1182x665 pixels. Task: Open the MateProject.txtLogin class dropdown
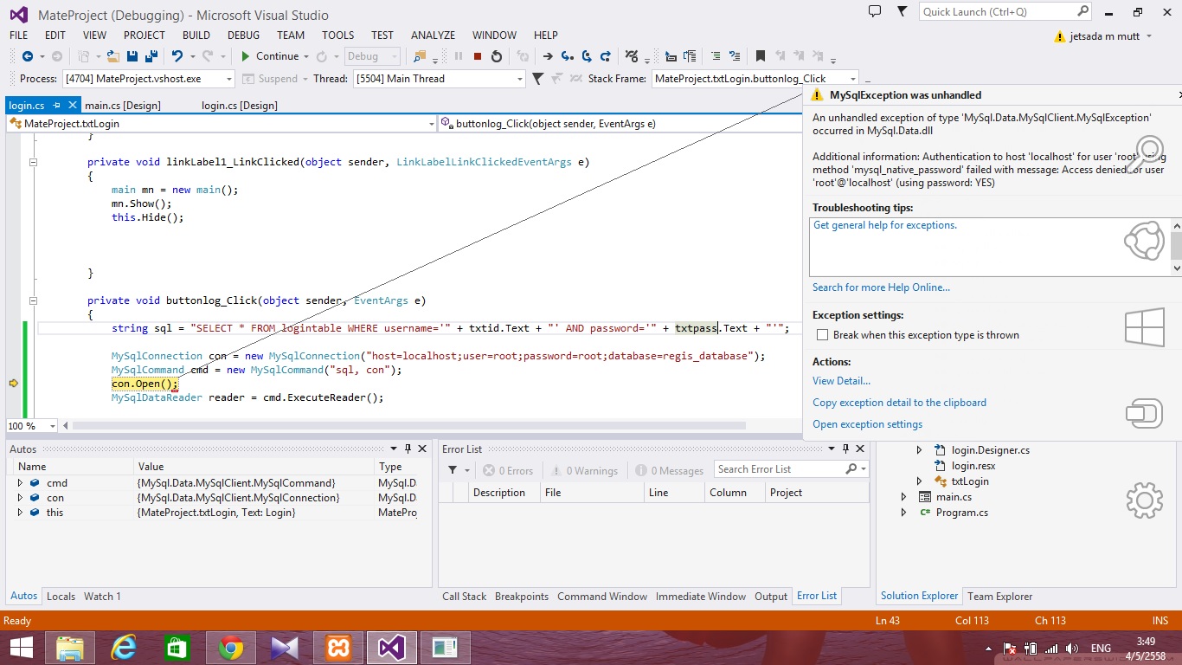[x=431, y=124]
